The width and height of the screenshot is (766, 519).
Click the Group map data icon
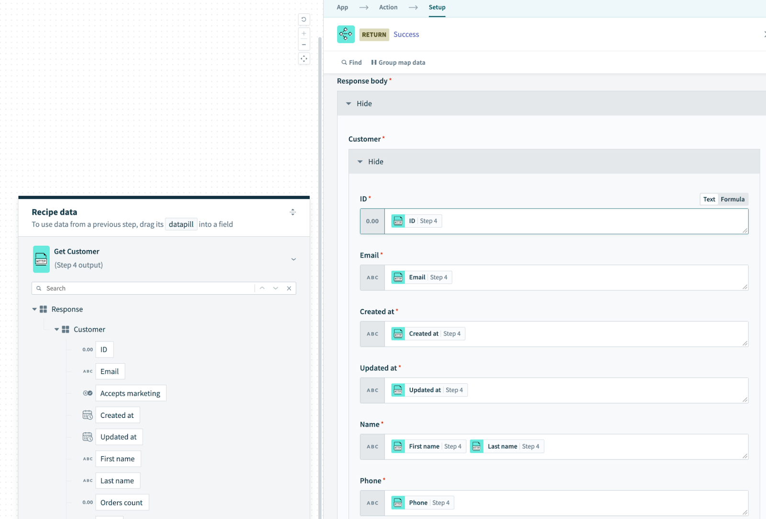point(374,62)
